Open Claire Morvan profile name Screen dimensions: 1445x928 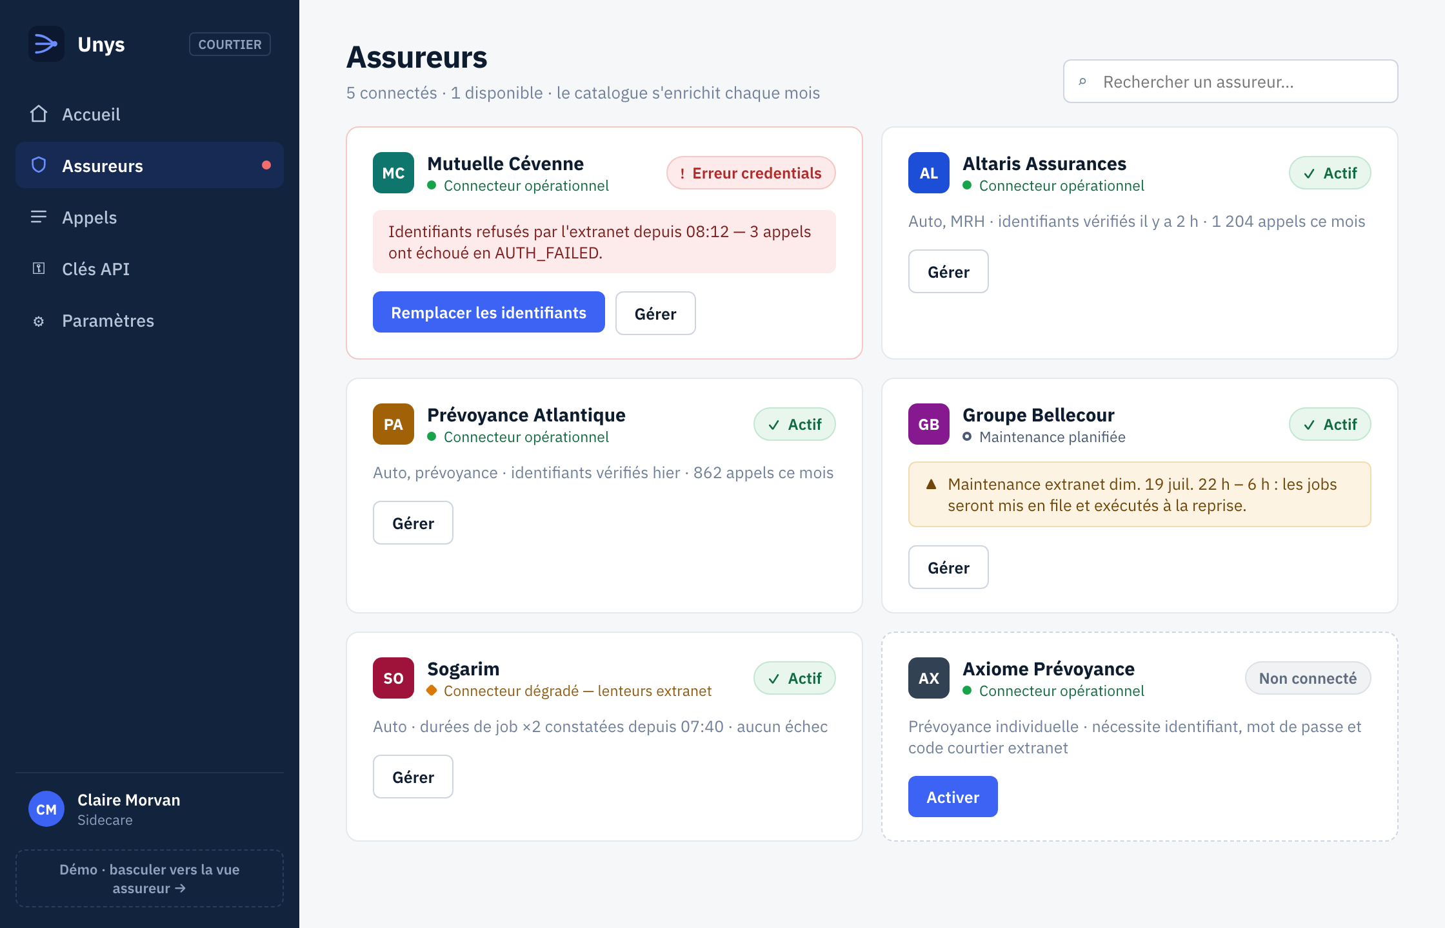tap(129, 800)
